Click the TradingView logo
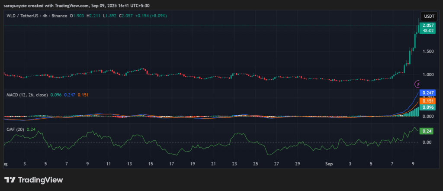 [x=34, y=180]
